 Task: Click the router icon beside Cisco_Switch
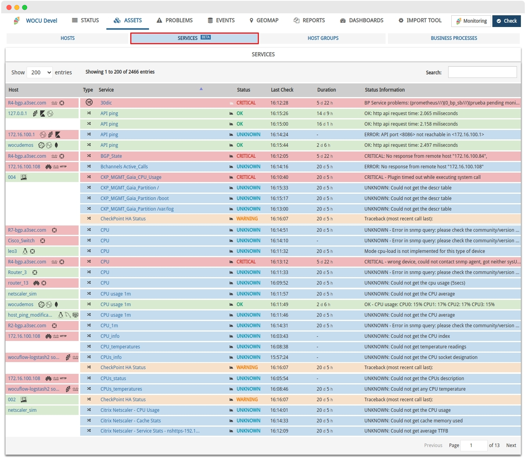tap(43, 241)
